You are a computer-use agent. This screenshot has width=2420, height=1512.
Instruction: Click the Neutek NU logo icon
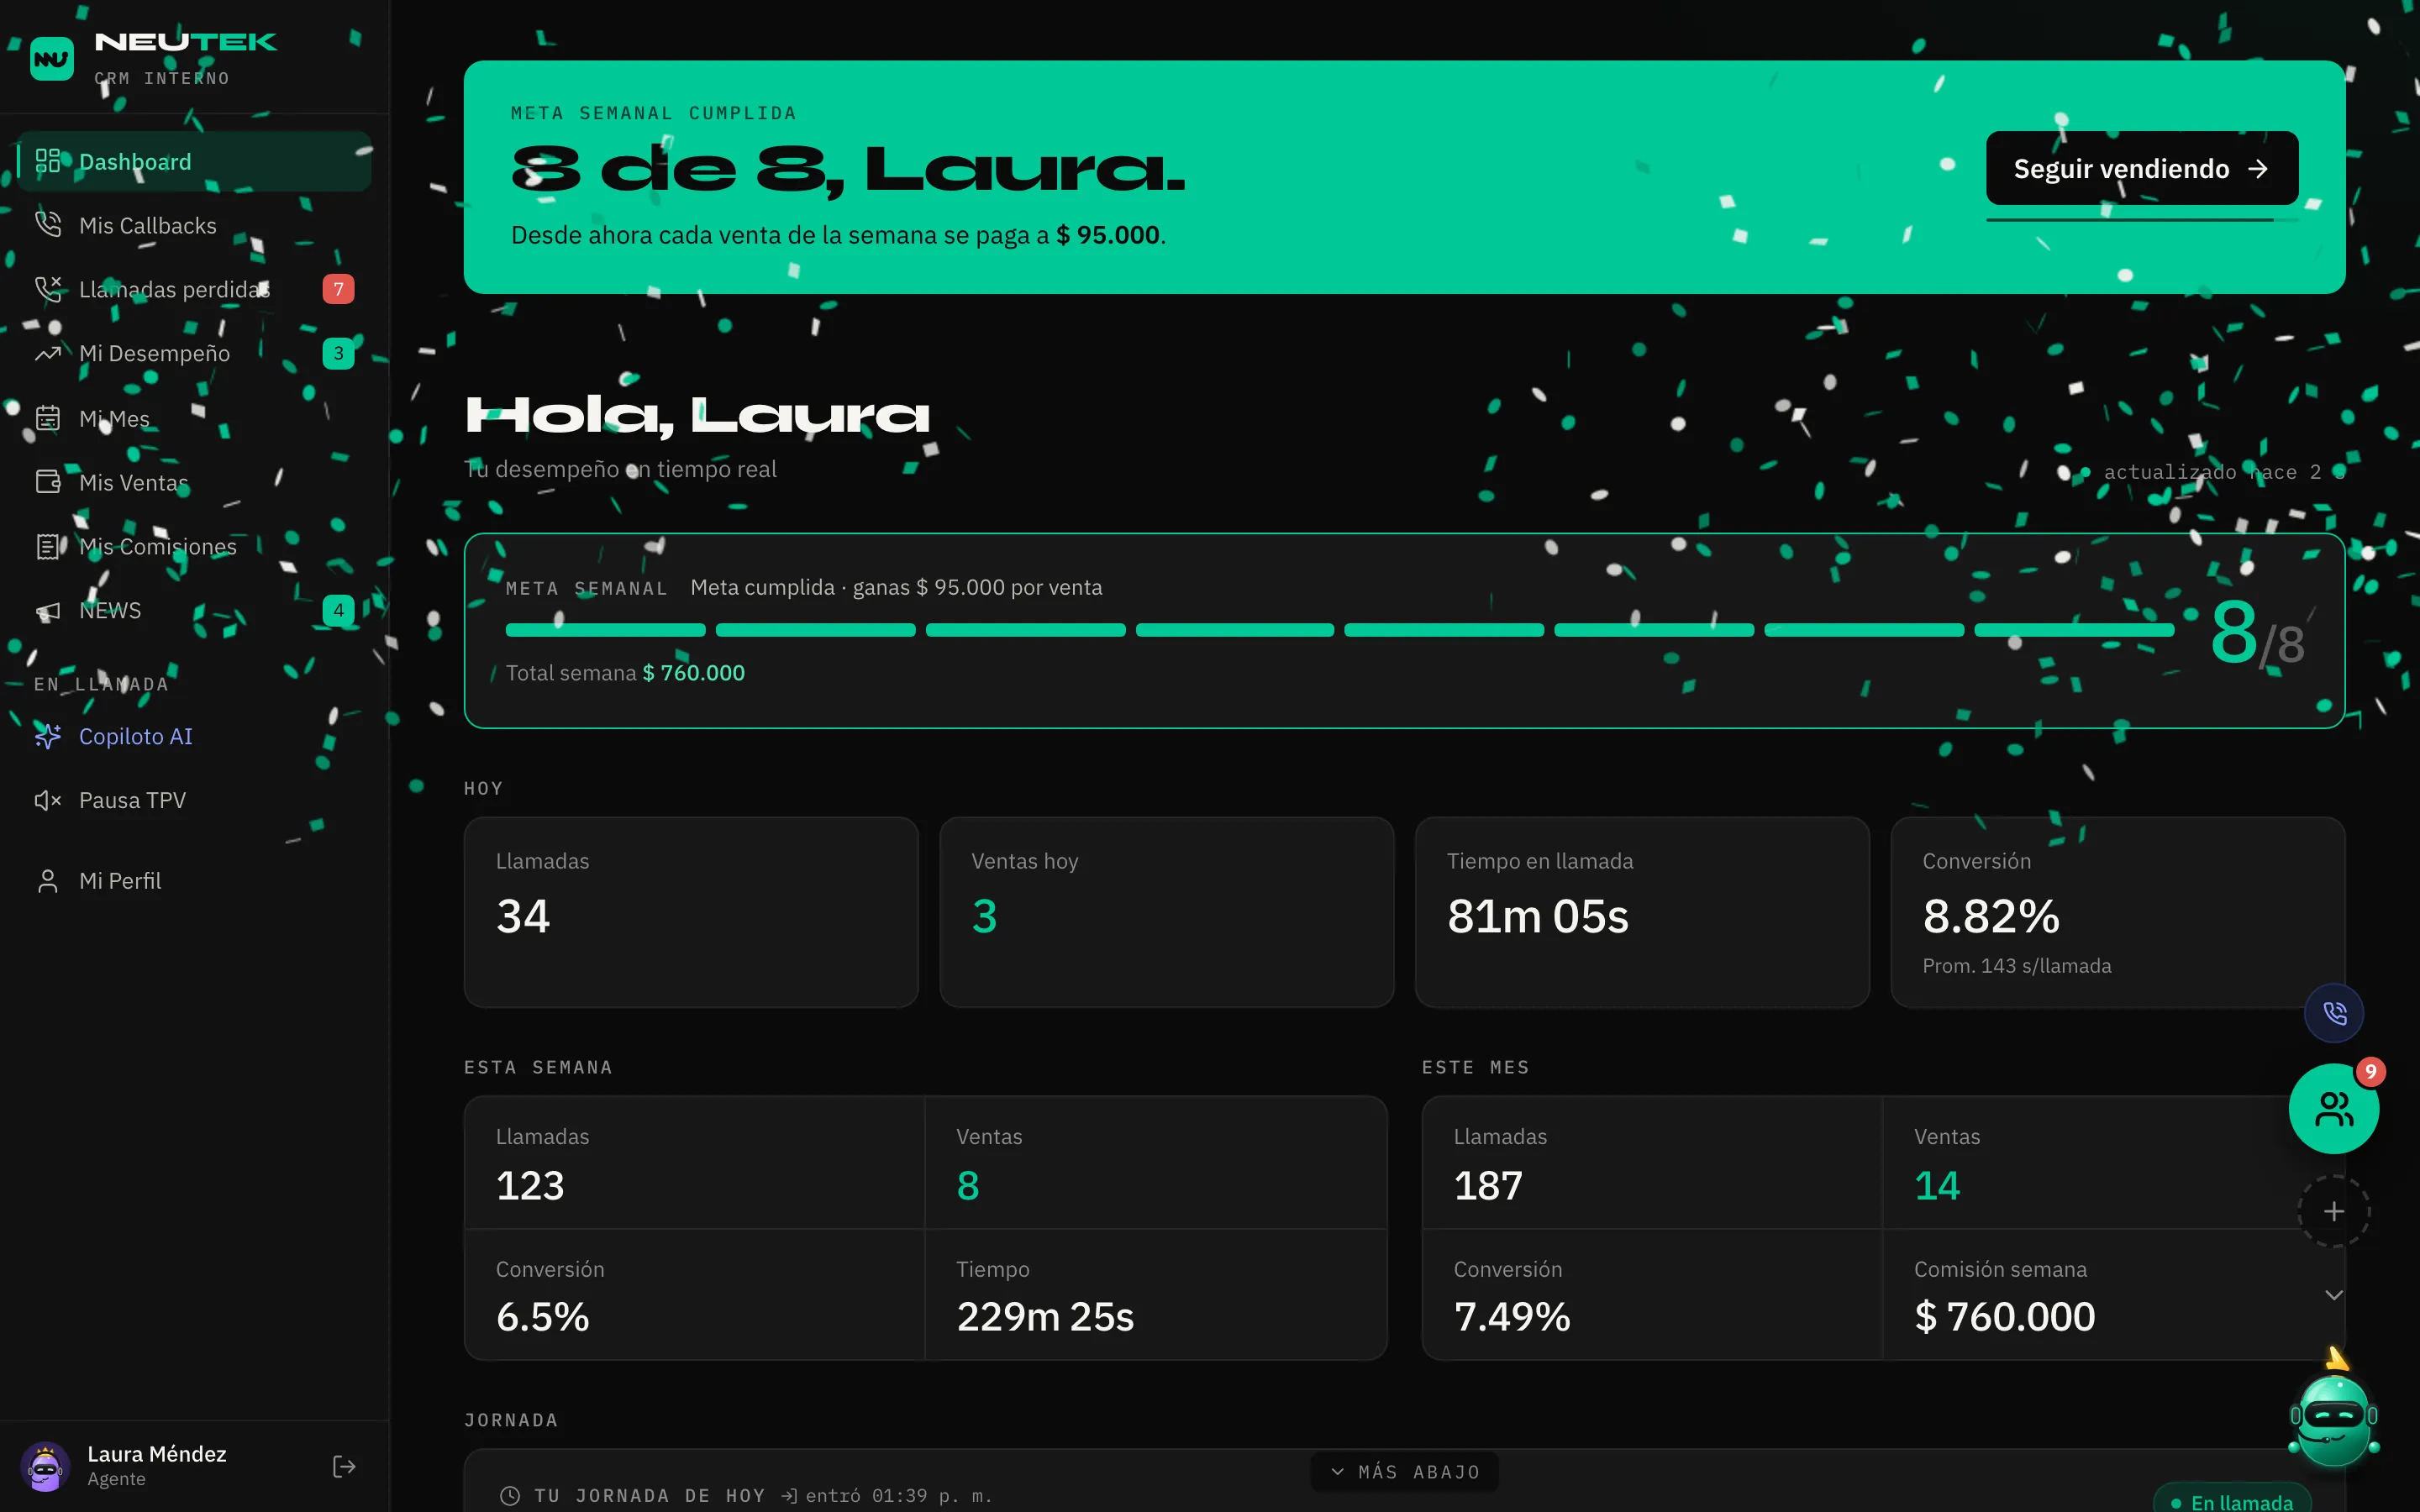[x=52, y=59]
